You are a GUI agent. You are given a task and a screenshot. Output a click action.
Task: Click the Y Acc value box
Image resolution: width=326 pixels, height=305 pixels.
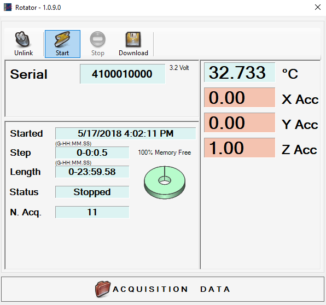point(240,122)
